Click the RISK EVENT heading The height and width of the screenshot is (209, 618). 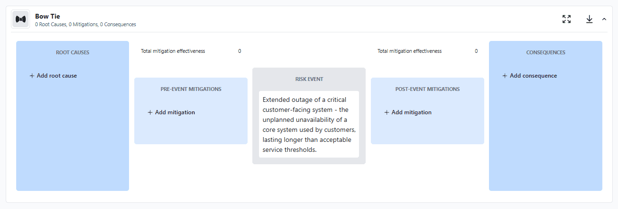pyautogui.click(x=309, y=79)
